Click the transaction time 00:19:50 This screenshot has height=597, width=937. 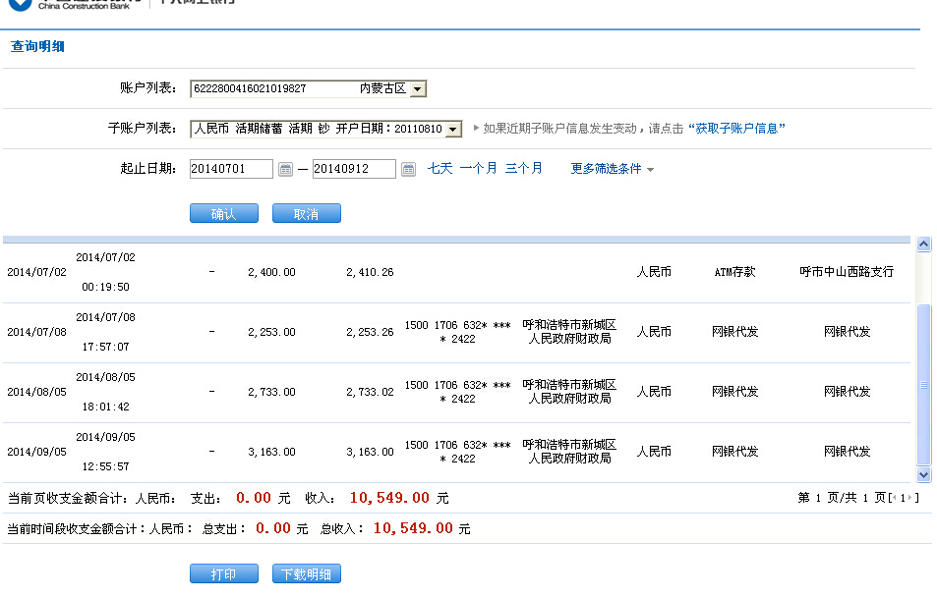[x=106, y=287]
